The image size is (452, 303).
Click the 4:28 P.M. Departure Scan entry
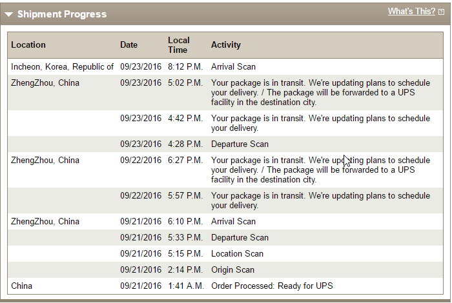240,144
